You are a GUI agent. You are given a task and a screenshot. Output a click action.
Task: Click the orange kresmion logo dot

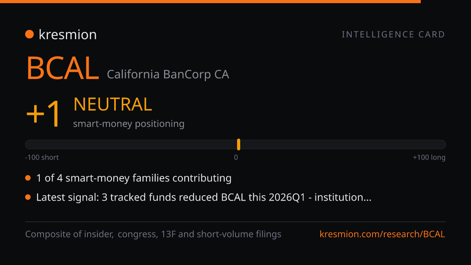coord(29,35)
